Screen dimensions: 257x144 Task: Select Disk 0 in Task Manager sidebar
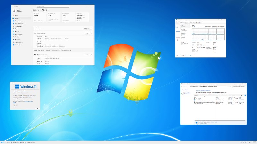click(x=183, y=34)
